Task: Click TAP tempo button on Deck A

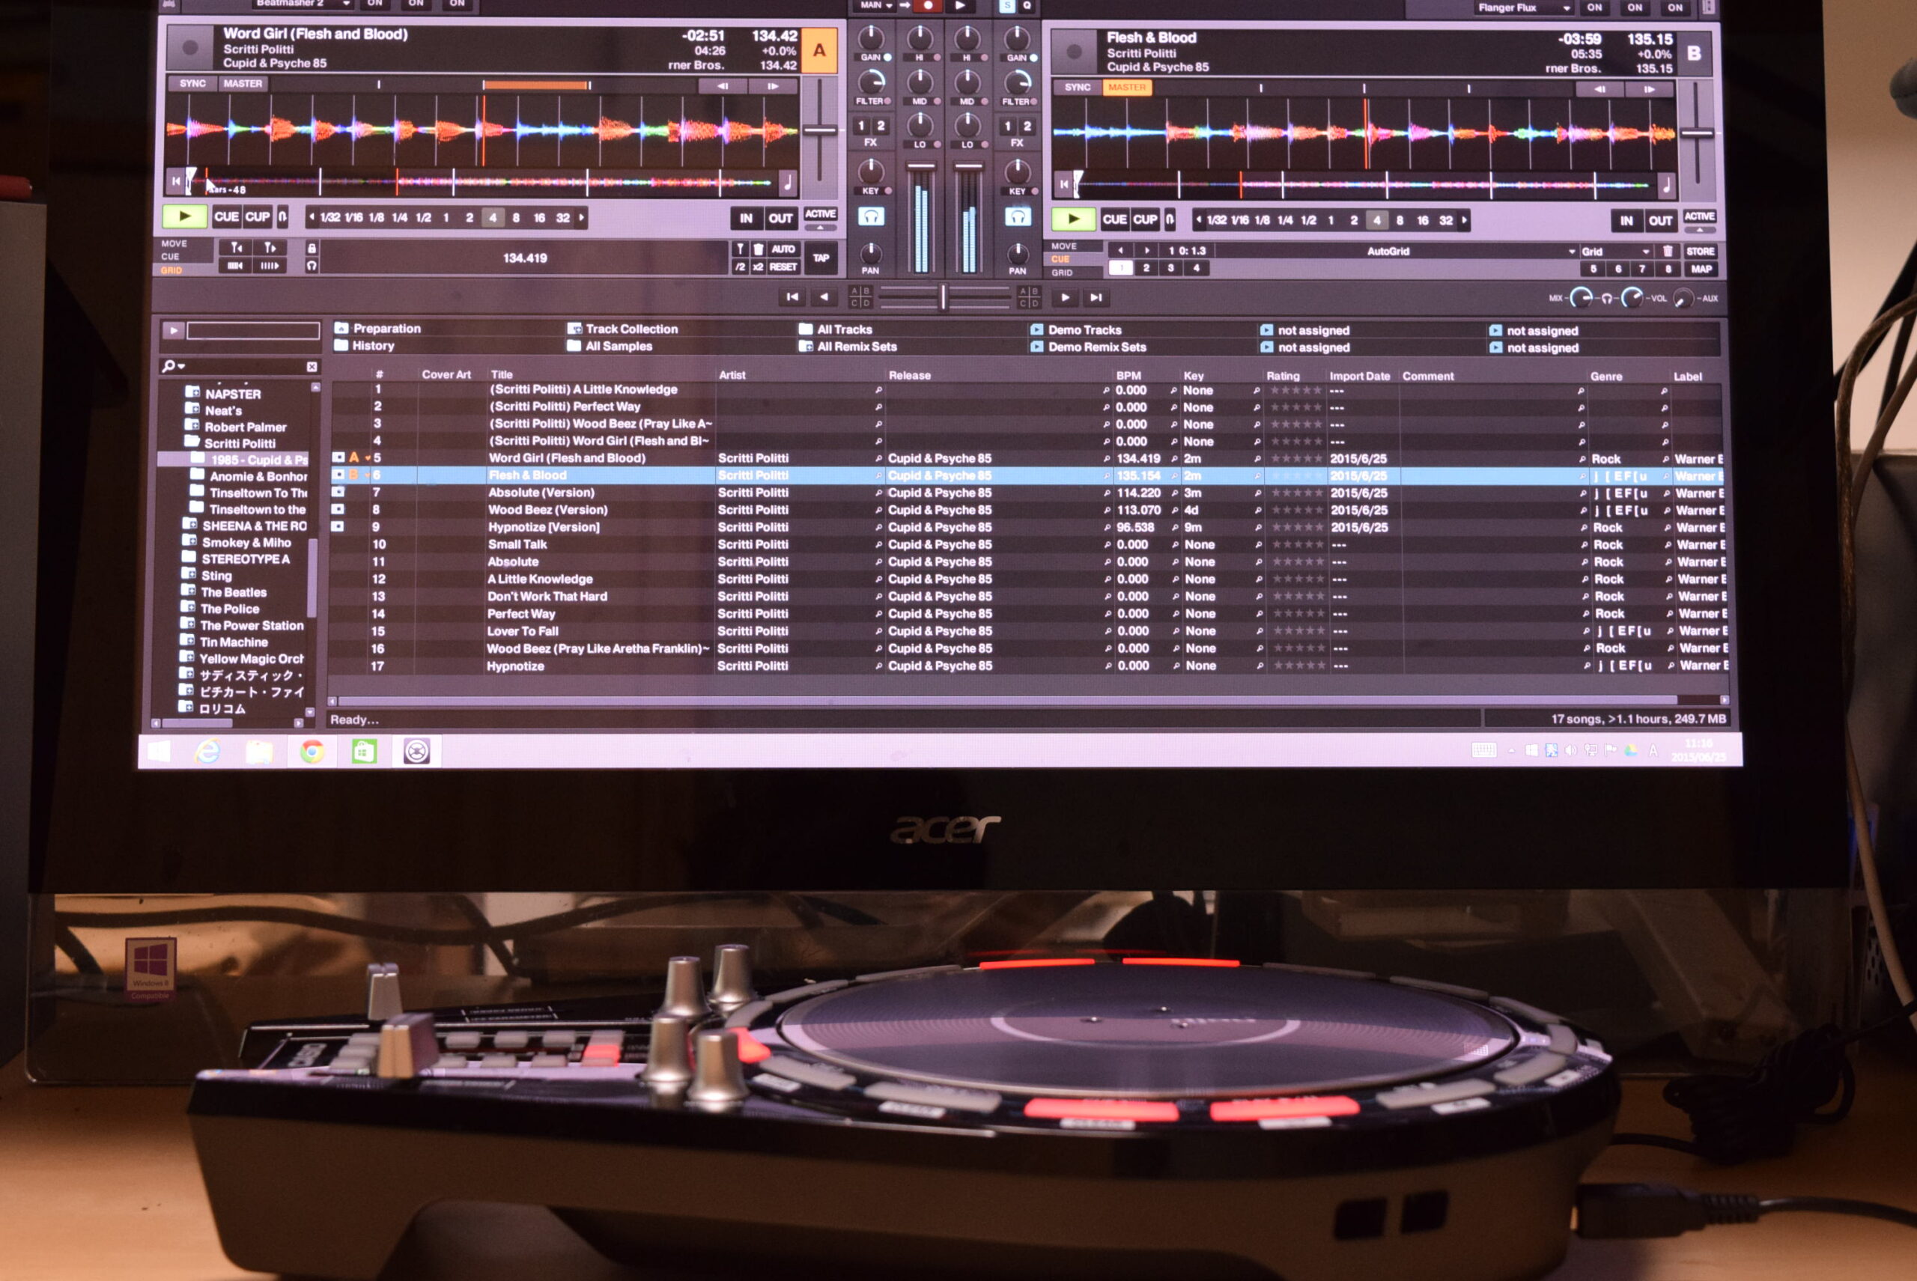Action: 821,258
